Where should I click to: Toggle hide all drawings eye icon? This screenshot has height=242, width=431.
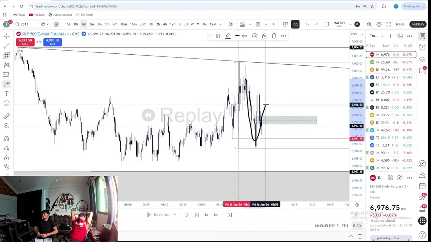coord(6,167)
